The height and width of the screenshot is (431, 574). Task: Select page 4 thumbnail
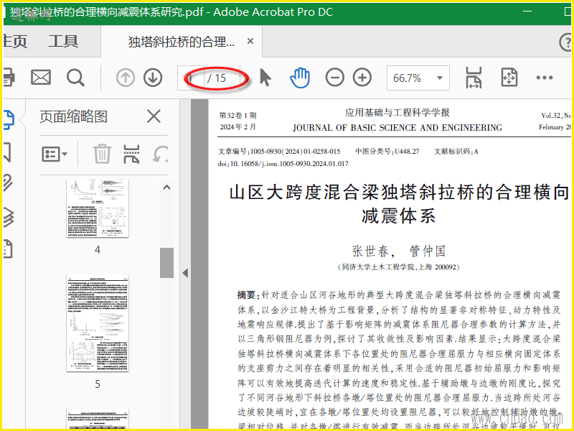coord(98,208)
